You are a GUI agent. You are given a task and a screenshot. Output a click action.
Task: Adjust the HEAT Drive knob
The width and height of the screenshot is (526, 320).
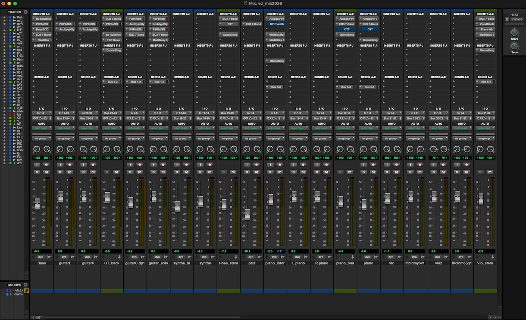tap(514, 33)
